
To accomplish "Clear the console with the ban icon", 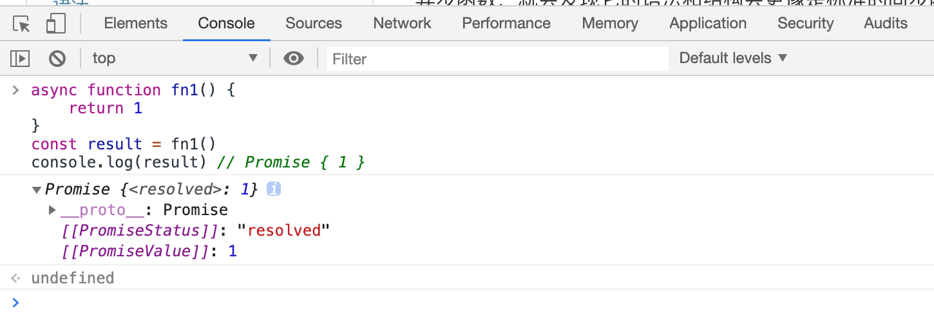I will [57, 59].
